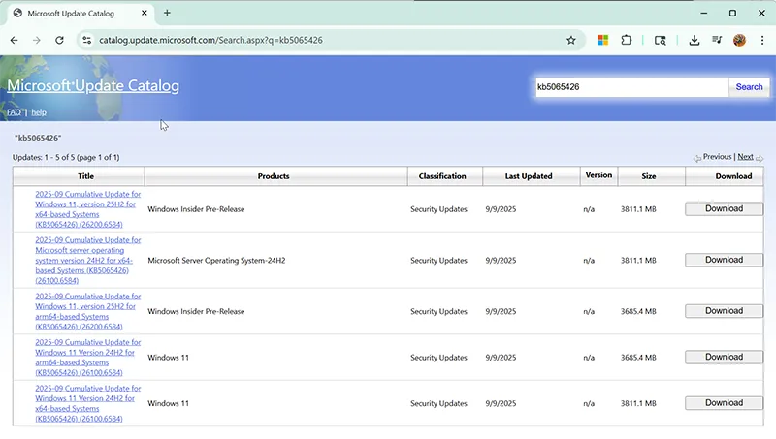
Task: Click the Search button
Action: 749,87
